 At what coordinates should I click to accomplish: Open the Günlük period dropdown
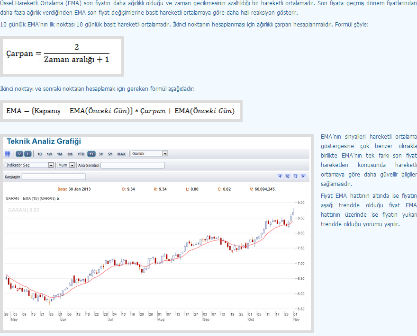pos(149,153)
